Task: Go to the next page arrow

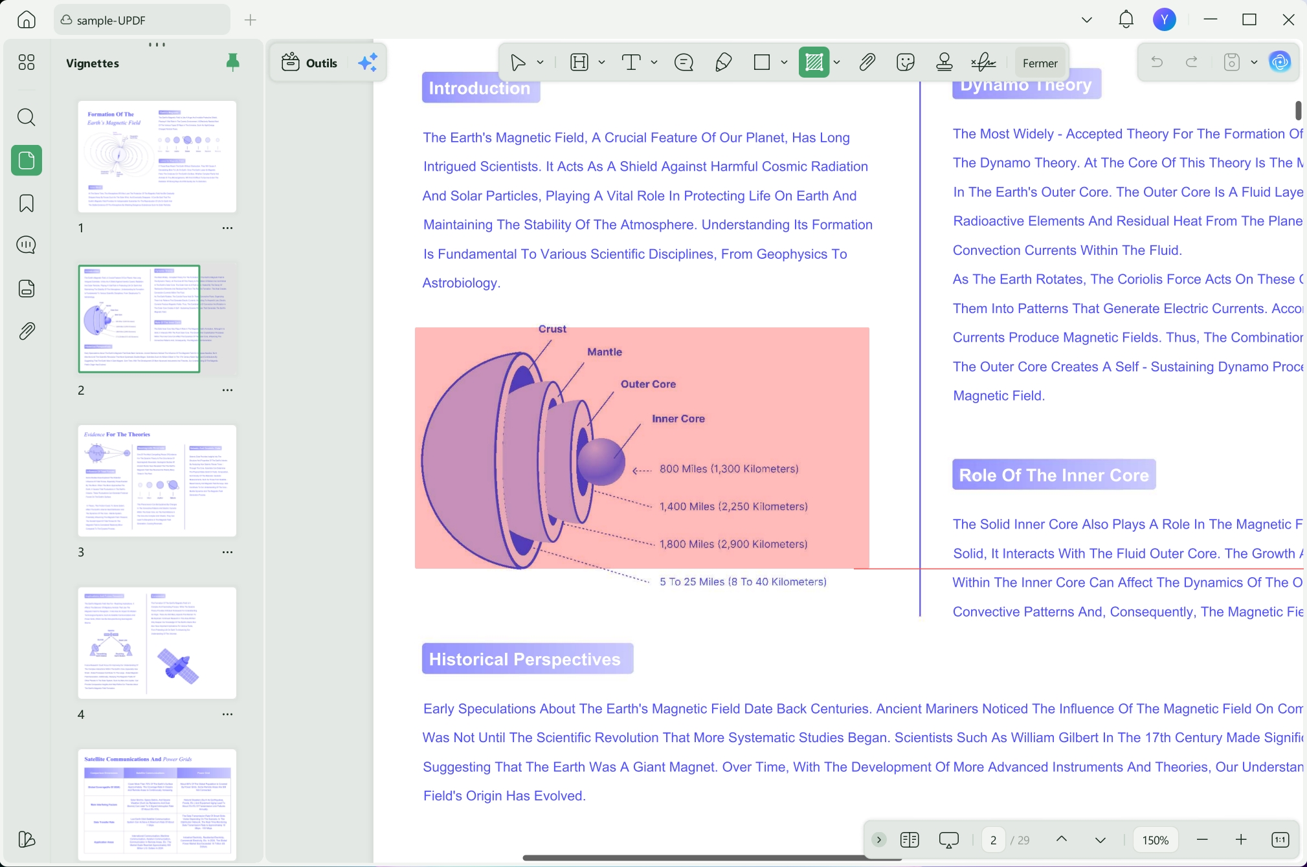Action: click(x=1100, y=840)
